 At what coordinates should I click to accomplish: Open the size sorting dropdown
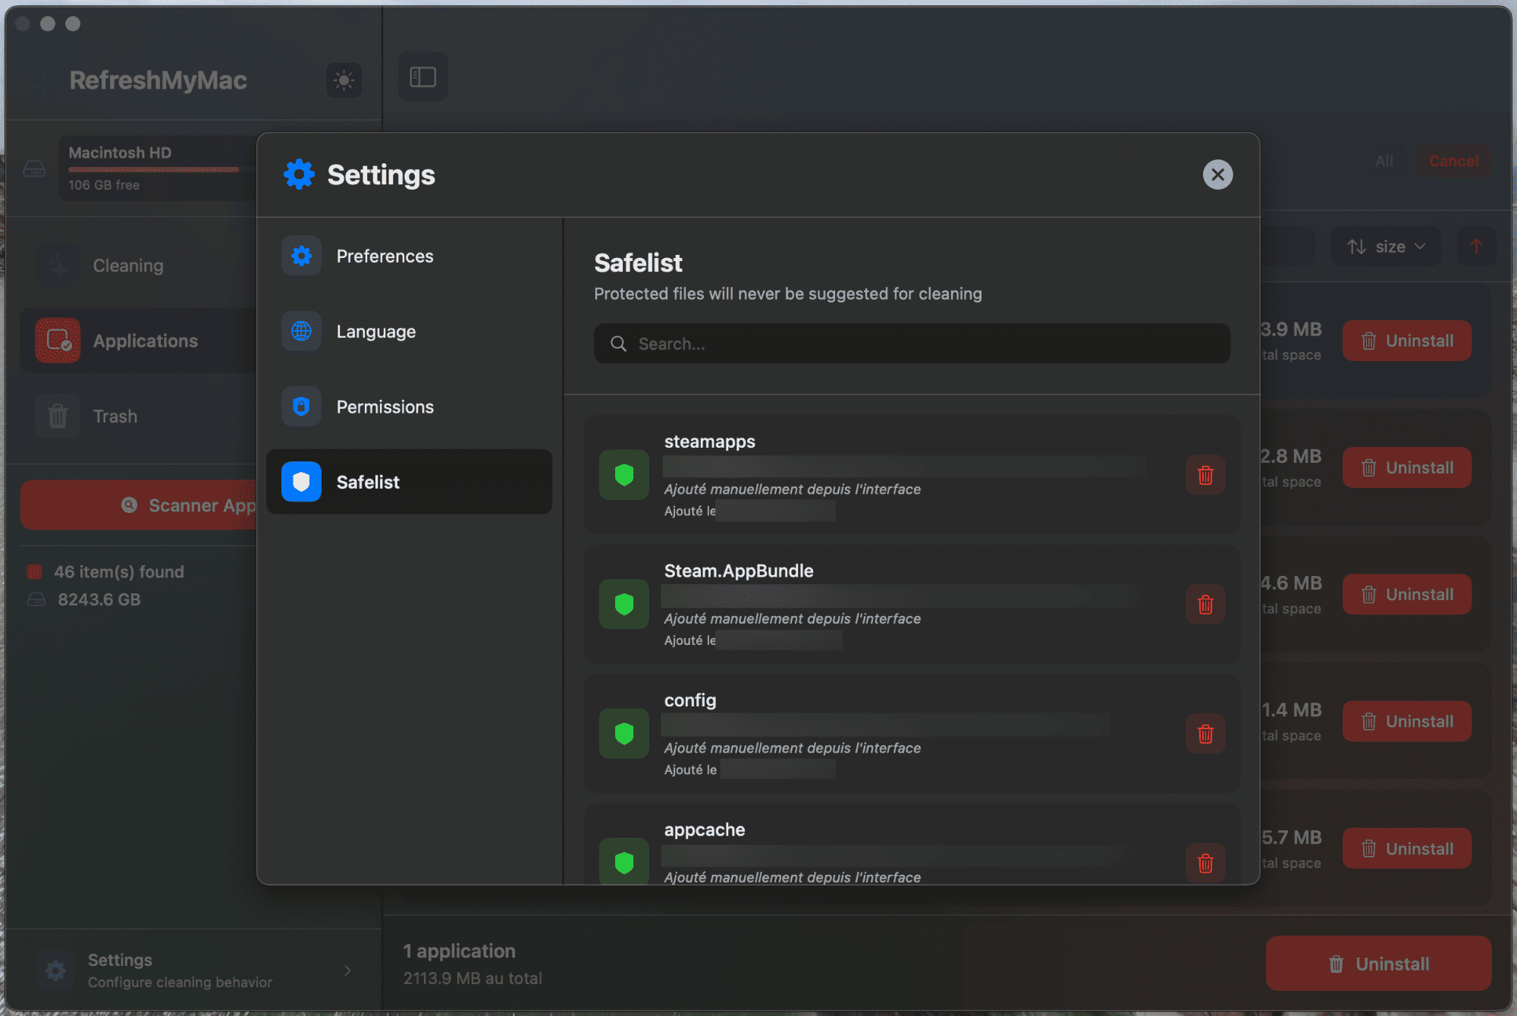[x=1385, y=246]
